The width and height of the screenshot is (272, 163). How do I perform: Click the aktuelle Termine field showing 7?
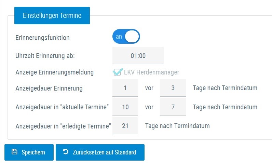pos(173,107)
